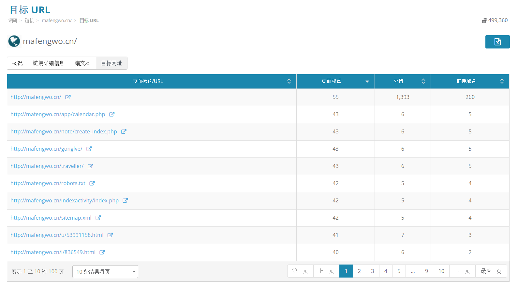Sort by 外链 column arrows
Viewport: 518px width, 286px height.
tap(423, 81)
